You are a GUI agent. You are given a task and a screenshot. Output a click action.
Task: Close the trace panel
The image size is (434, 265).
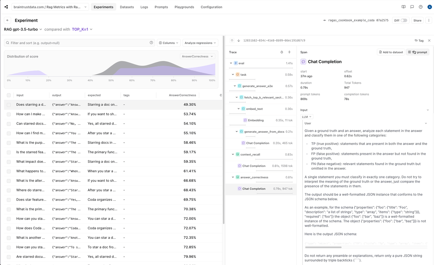point(429,41)
